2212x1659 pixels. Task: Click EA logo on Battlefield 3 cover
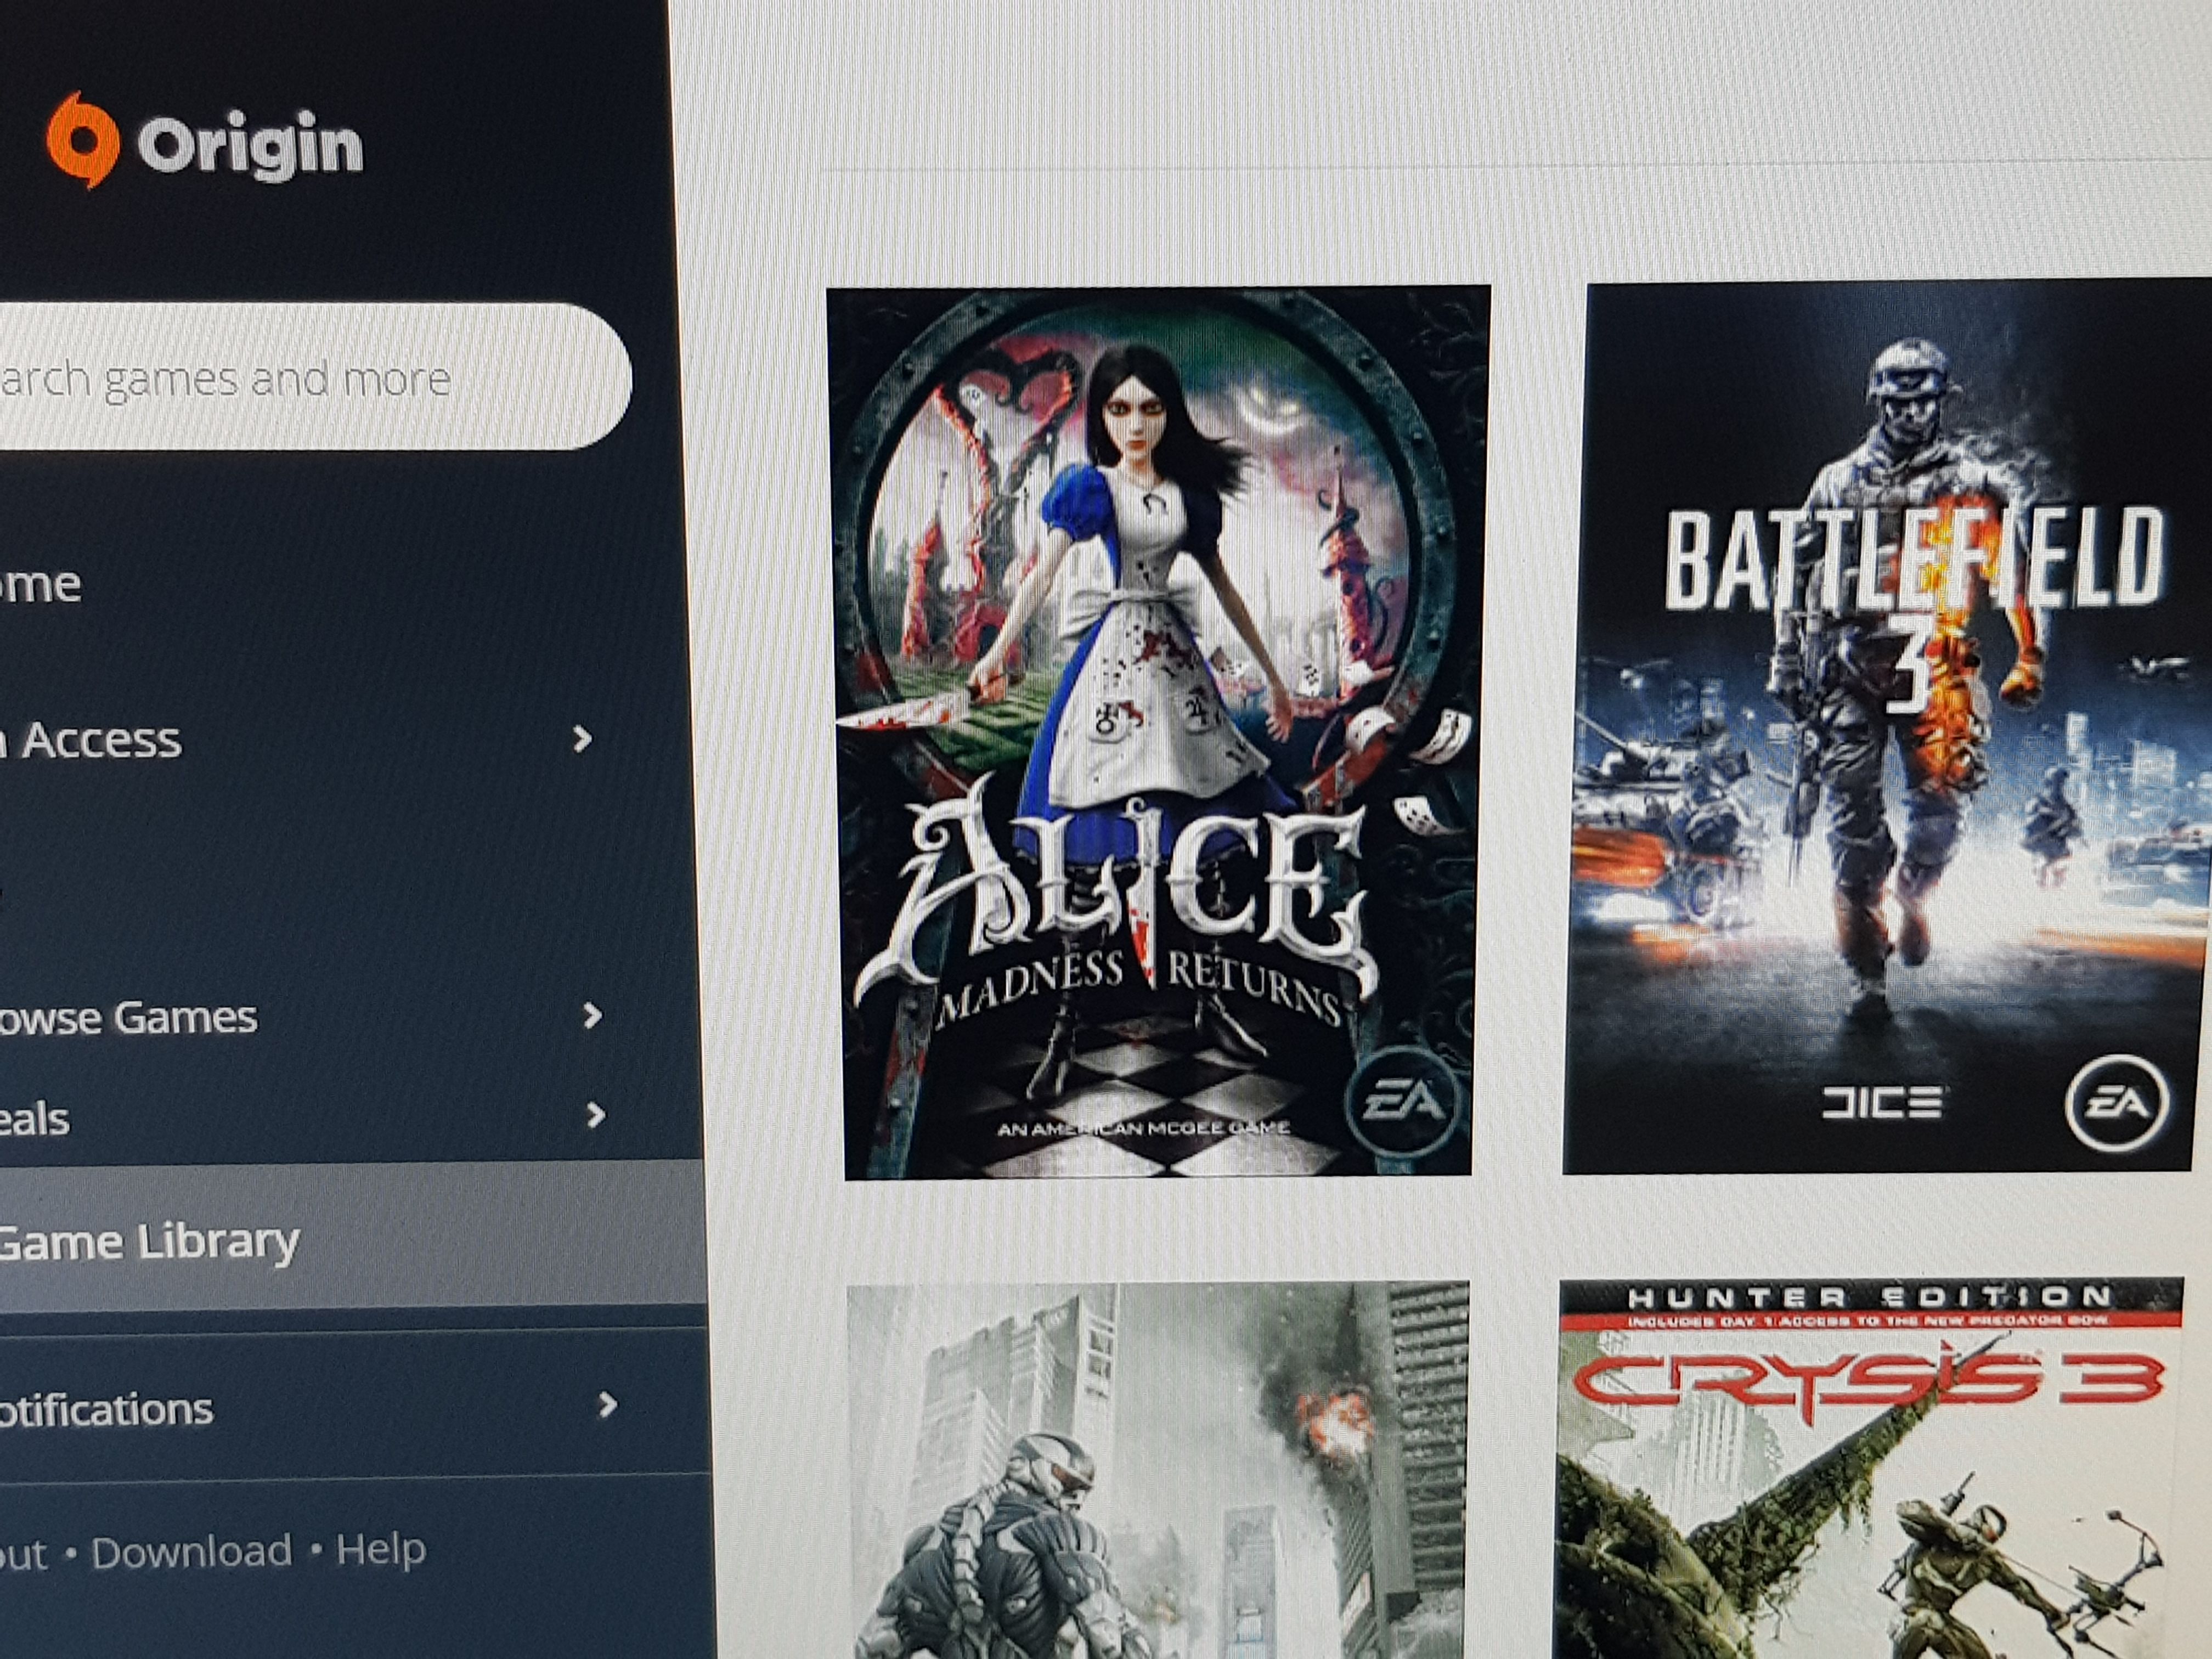point(2117,1103)
